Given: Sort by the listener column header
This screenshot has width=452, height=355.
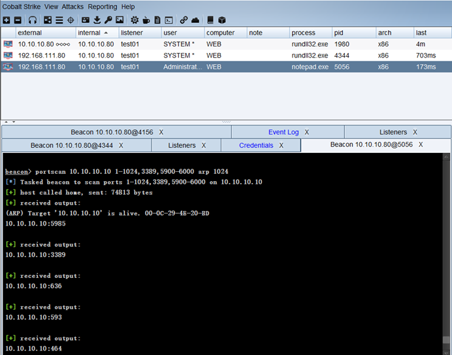Looking at the screenshot, I should [140, 33].
